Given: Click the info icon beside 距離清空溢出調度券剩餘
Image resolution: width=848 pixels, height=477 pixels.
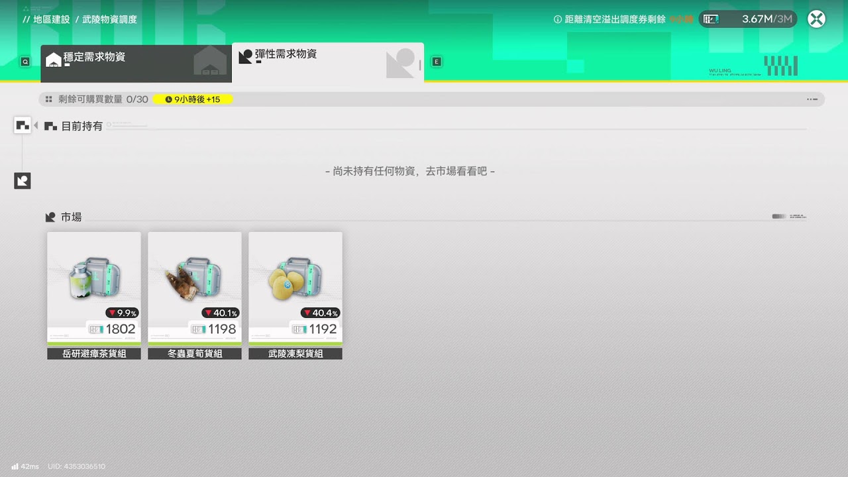Looking at the screenshot, I should [558, 19].
